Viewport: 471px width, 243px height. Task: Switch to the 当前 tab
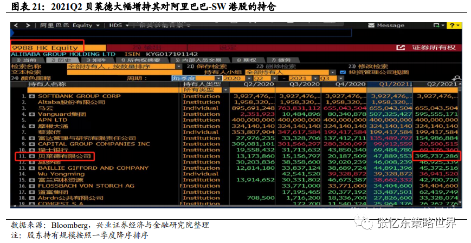click(x=26, y=60)
